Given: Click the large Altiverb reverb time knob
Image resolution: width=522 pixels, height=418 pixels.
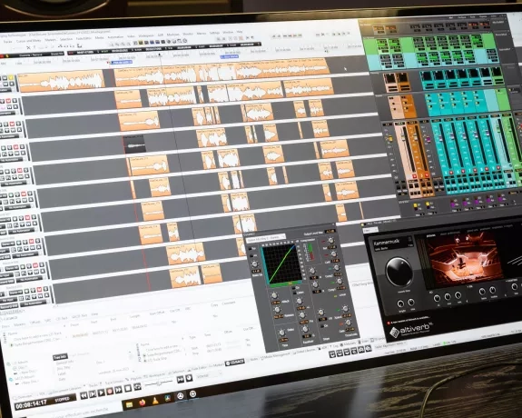Looking at the screenshot, I should coord(399,271).
